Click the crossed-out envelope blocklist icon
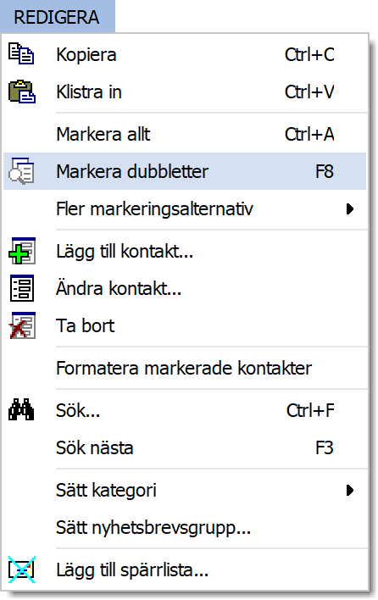378x600 pixels. 22,569
